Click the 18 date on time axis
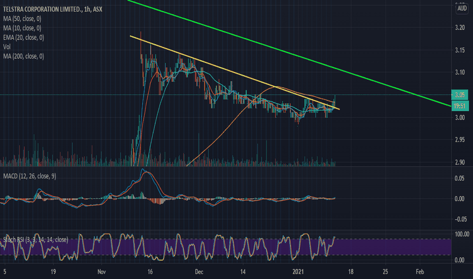This screenshot has width=473, height=279. tap(351, 272)
